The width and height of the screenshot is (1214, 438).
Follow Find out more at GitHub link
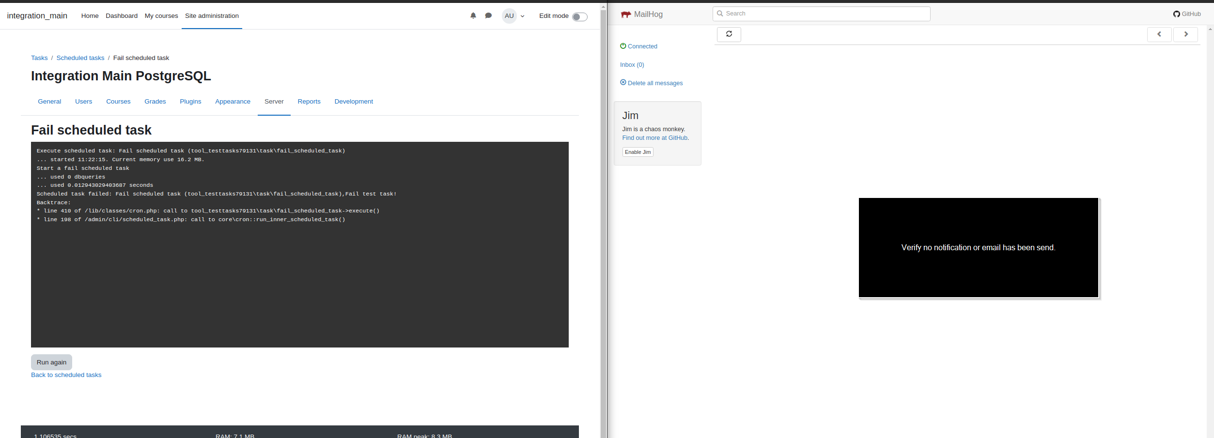pyautogui.click(x=655, y=138)
